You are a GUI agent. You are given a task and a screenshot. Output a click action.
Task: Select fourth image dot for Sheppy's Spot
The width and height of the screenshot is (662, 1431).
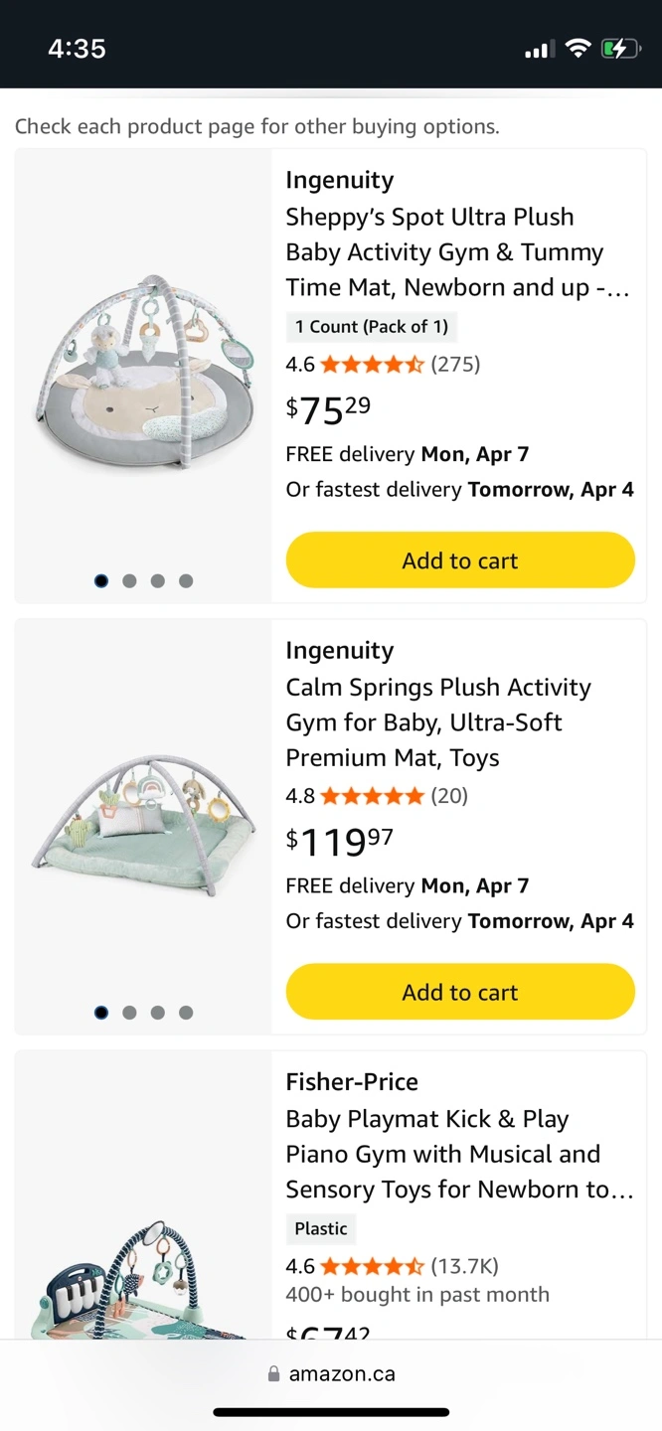coord(186,581)
